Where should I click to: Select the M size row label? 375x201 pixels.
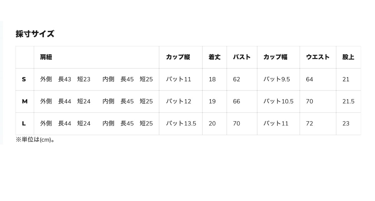coord(25,101)
